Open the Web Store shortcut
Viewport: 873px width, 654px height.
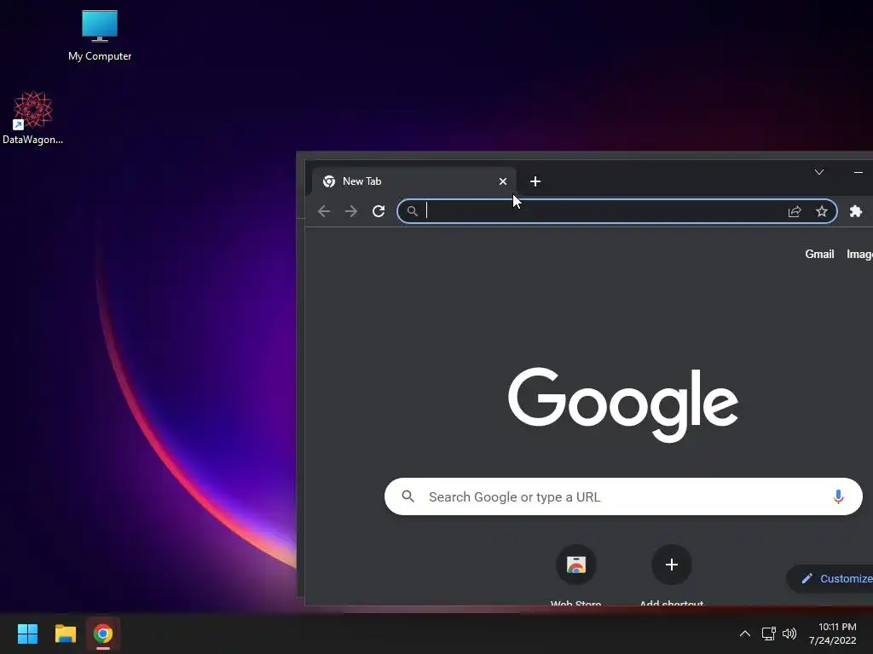point(575,574)
